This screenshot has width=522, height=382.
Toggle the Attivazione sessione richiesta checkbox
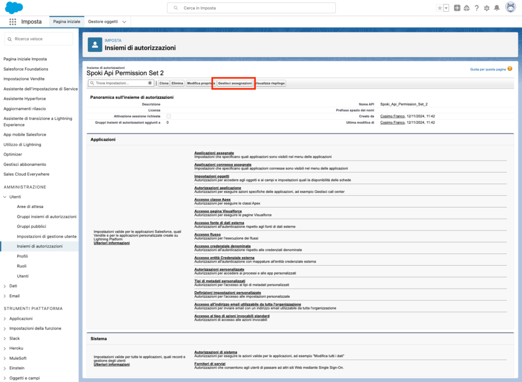[x=169, y=116]
